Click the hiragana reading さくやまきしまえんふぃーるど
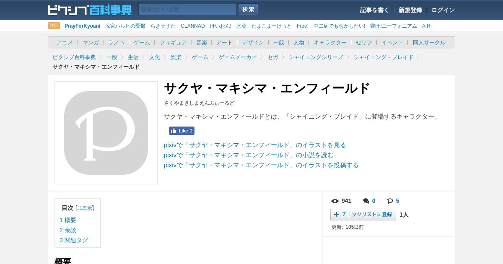The height and width of the screenshot is (264, 503). [x=199, y=103]
